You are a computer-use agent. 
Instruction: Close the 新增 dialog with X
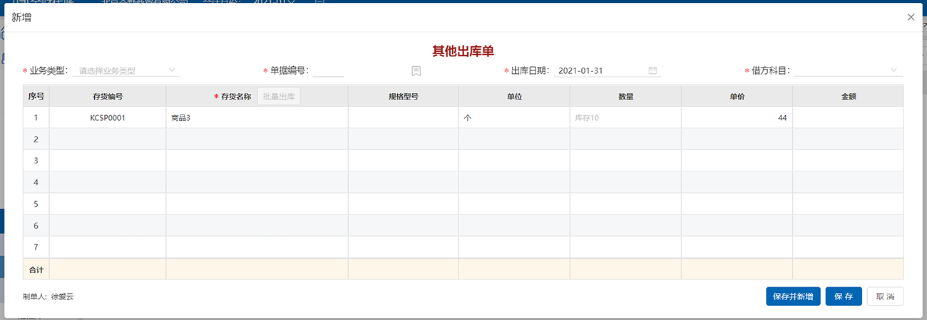pos(911,17)
